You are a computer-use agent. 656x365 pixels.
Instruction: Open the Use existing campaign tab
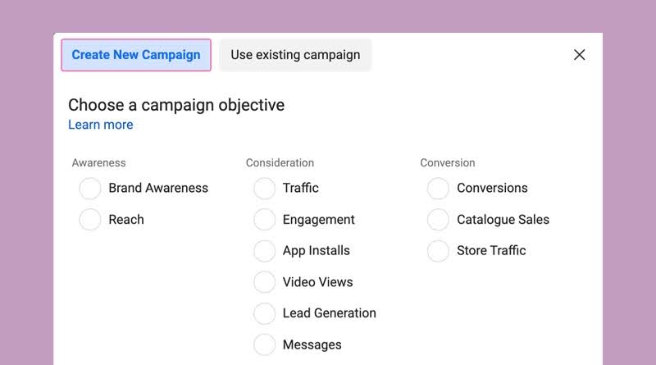pyautogui.click(x=295, y=55)
